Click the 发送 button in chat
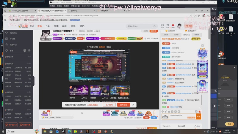The image size is (238, 134). (198, 116)
